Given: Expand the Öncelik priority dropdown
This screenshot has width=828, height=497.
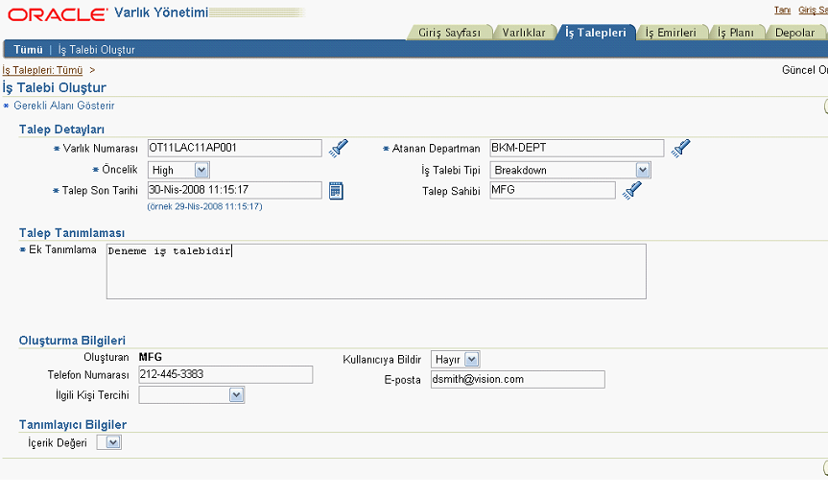Looking at the screenshot, I should [201, 170].
